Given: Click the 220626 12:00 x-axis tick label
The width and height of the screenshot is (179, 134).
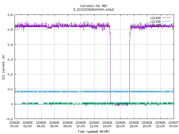Looking at the screenshot, I should (94, 125).
